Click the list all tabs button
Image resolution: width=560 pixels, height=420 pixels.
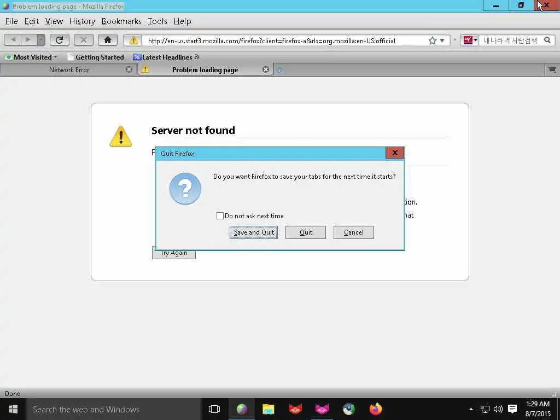(x=552, y=70)
